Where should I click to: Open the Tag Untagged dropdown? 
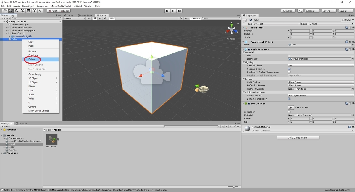click(276, 24)
